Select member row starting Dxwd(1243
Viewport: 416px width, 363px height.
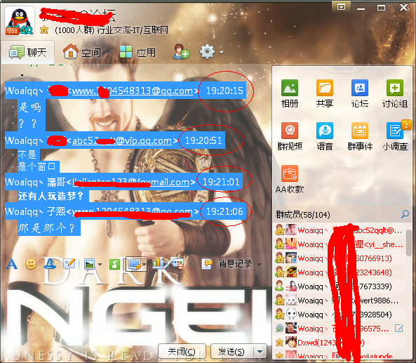pos(340,343)
